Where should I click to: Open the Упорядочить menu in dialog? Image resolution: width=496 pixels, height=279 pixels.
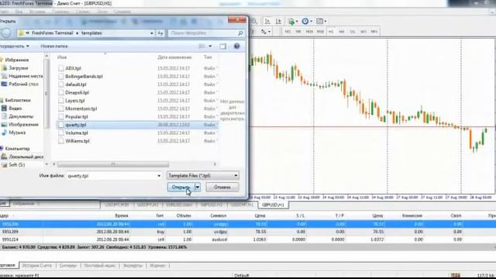click(x=15, y=46)
